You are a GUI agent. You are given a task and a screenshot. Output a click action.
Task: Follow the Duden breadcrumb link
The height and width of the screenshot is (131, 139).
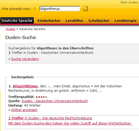tap(11, 29)
